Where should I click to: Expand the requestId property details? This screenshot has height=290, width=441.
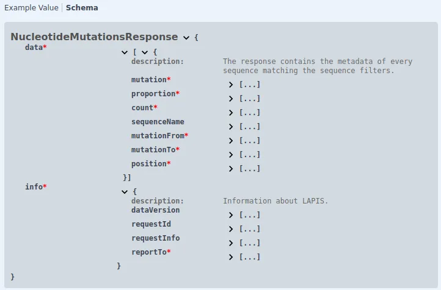click(x=231, y=229)
